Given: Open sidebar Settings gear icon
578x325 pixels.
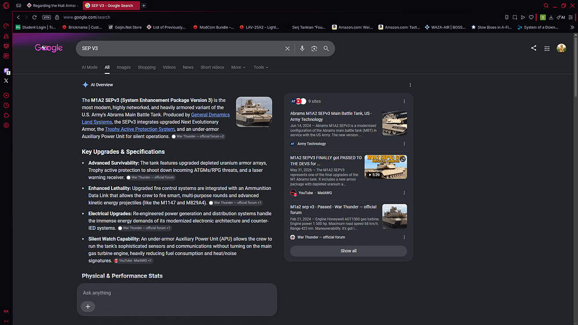Looking at the screenshot, I should 6,125.
